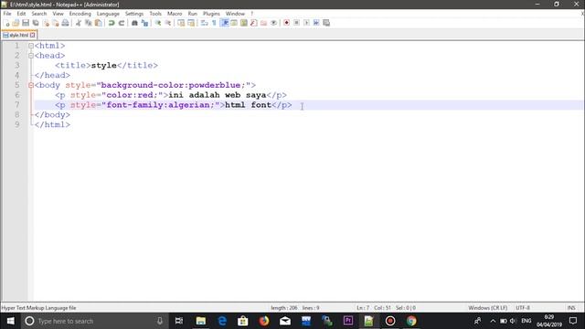Image resolution: width=585 pixels, height=329 pixels.
Task: Click the Redo toolbar icon
Action: pyautogui.click(x=122, y=23)
